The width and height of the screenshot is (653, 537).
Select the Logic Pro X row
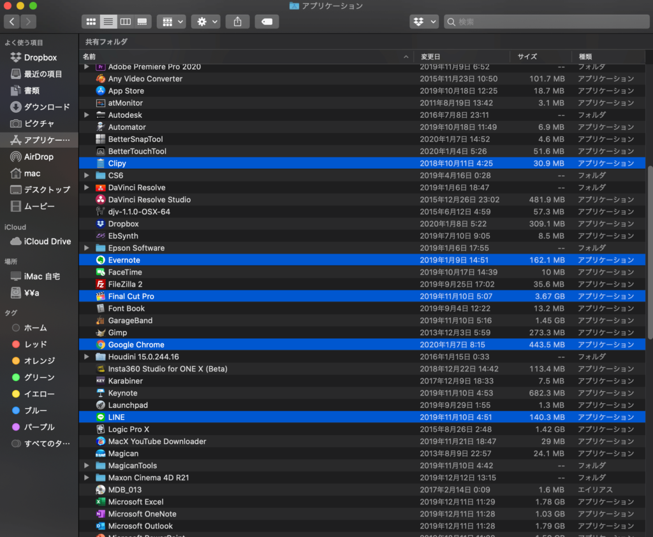pos(362,429)
